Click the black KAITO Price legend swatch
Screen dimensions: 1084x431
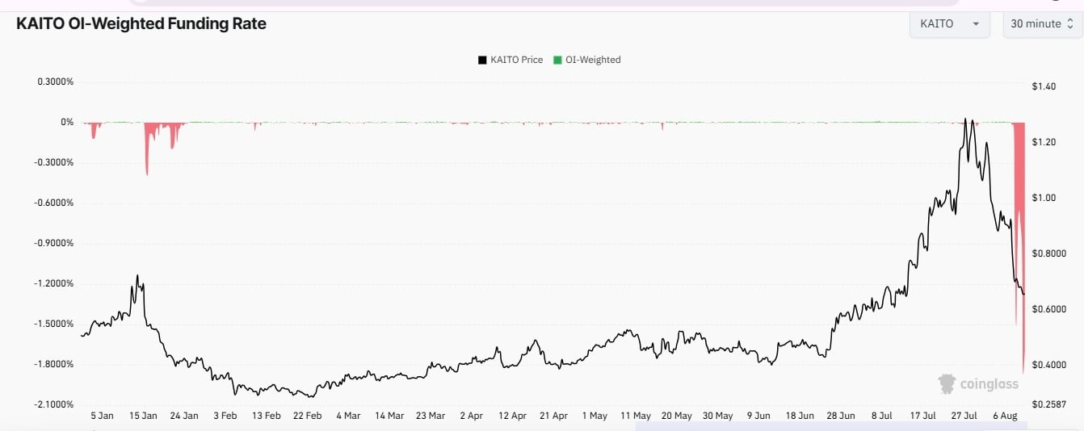coord(482,60)
